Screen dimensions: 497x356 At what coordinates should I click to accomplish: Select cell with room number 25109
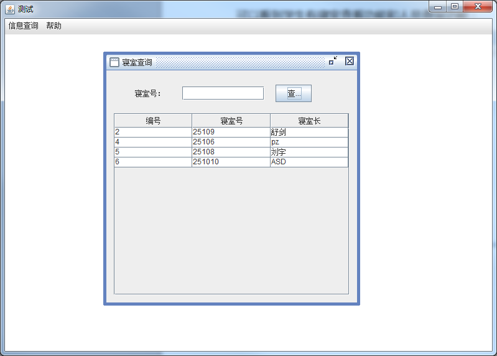231,132
